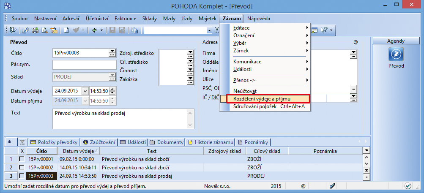Open the Dokumenty tab

click(x=167, y=142)
